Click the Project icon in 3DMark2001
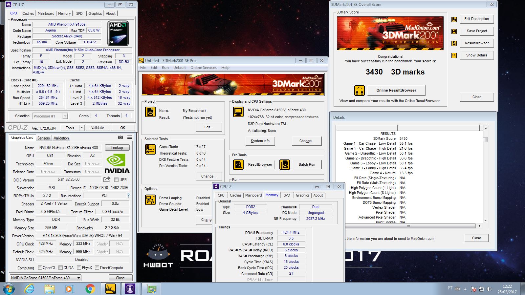Screen dimensions: 525x295 tap(150, 112)
